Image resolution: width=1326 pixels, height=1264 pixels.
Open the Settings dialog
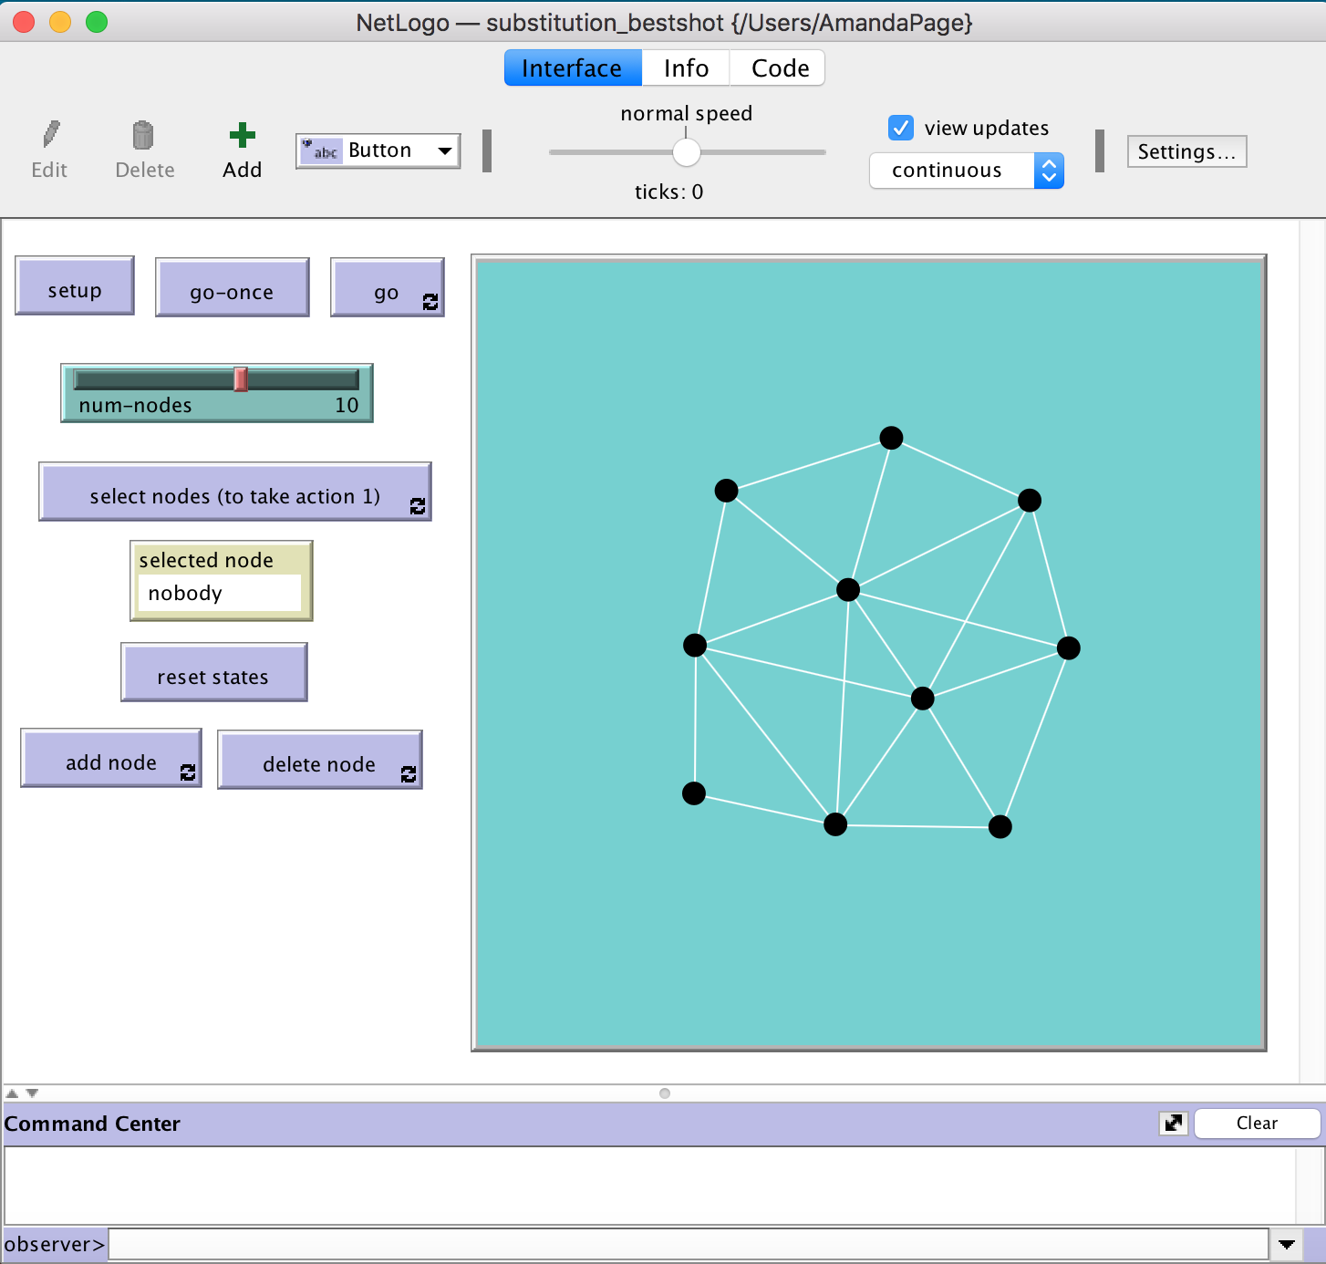pyautogui.click(x=1186, y=151)
